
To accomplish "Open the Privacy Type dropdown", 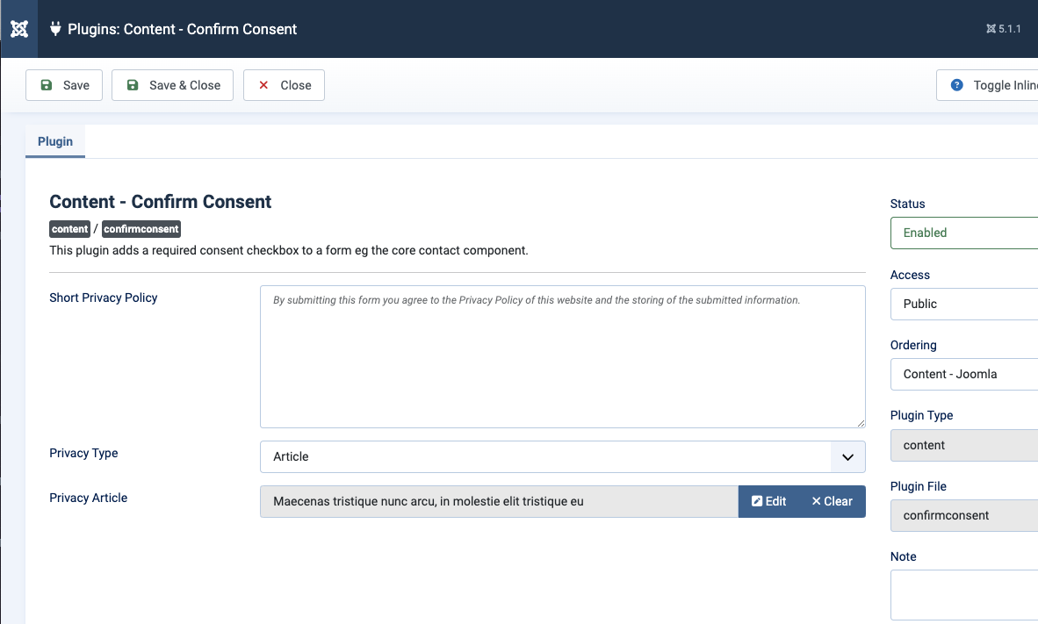I will coord(562,456).
